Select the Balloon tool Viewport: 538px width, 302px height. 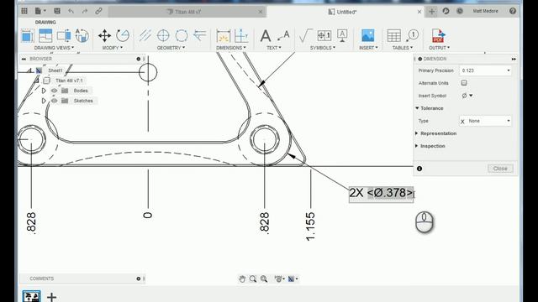point(412,35)
